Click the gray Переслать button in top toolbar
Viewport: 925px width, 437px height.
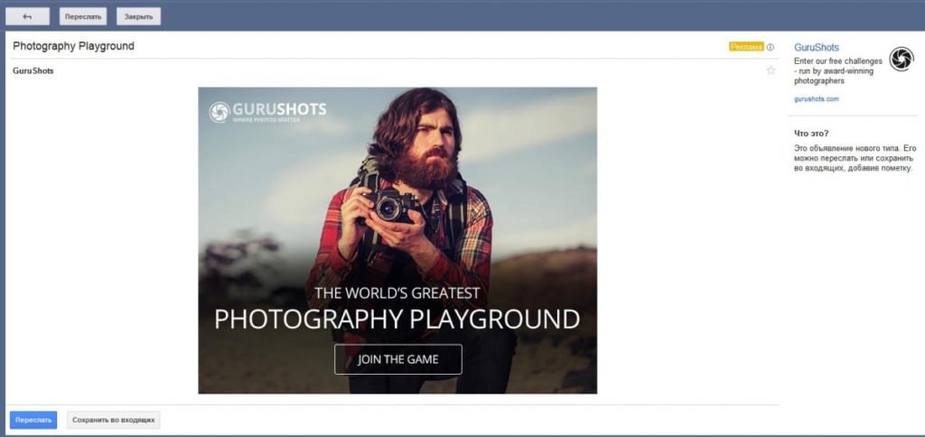tap(82, 16)
